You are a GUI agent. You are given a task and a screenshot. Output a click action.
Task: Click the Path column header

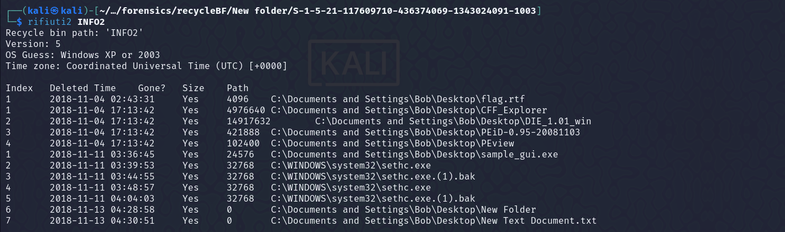click(238, 88)
